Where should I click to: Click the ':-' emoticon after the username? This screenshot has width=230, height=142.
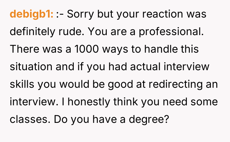60,14
